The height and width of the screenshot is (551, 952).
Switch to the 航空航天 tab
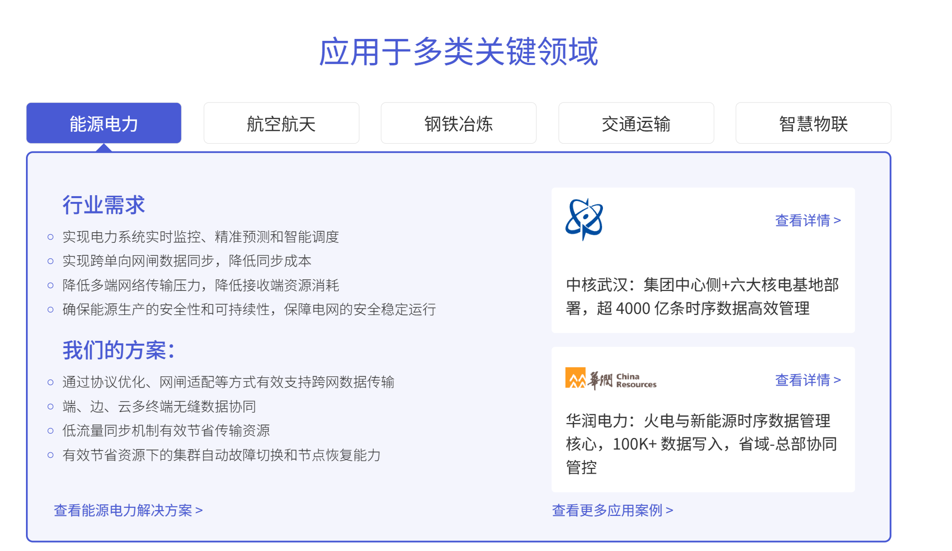(281, 124)
